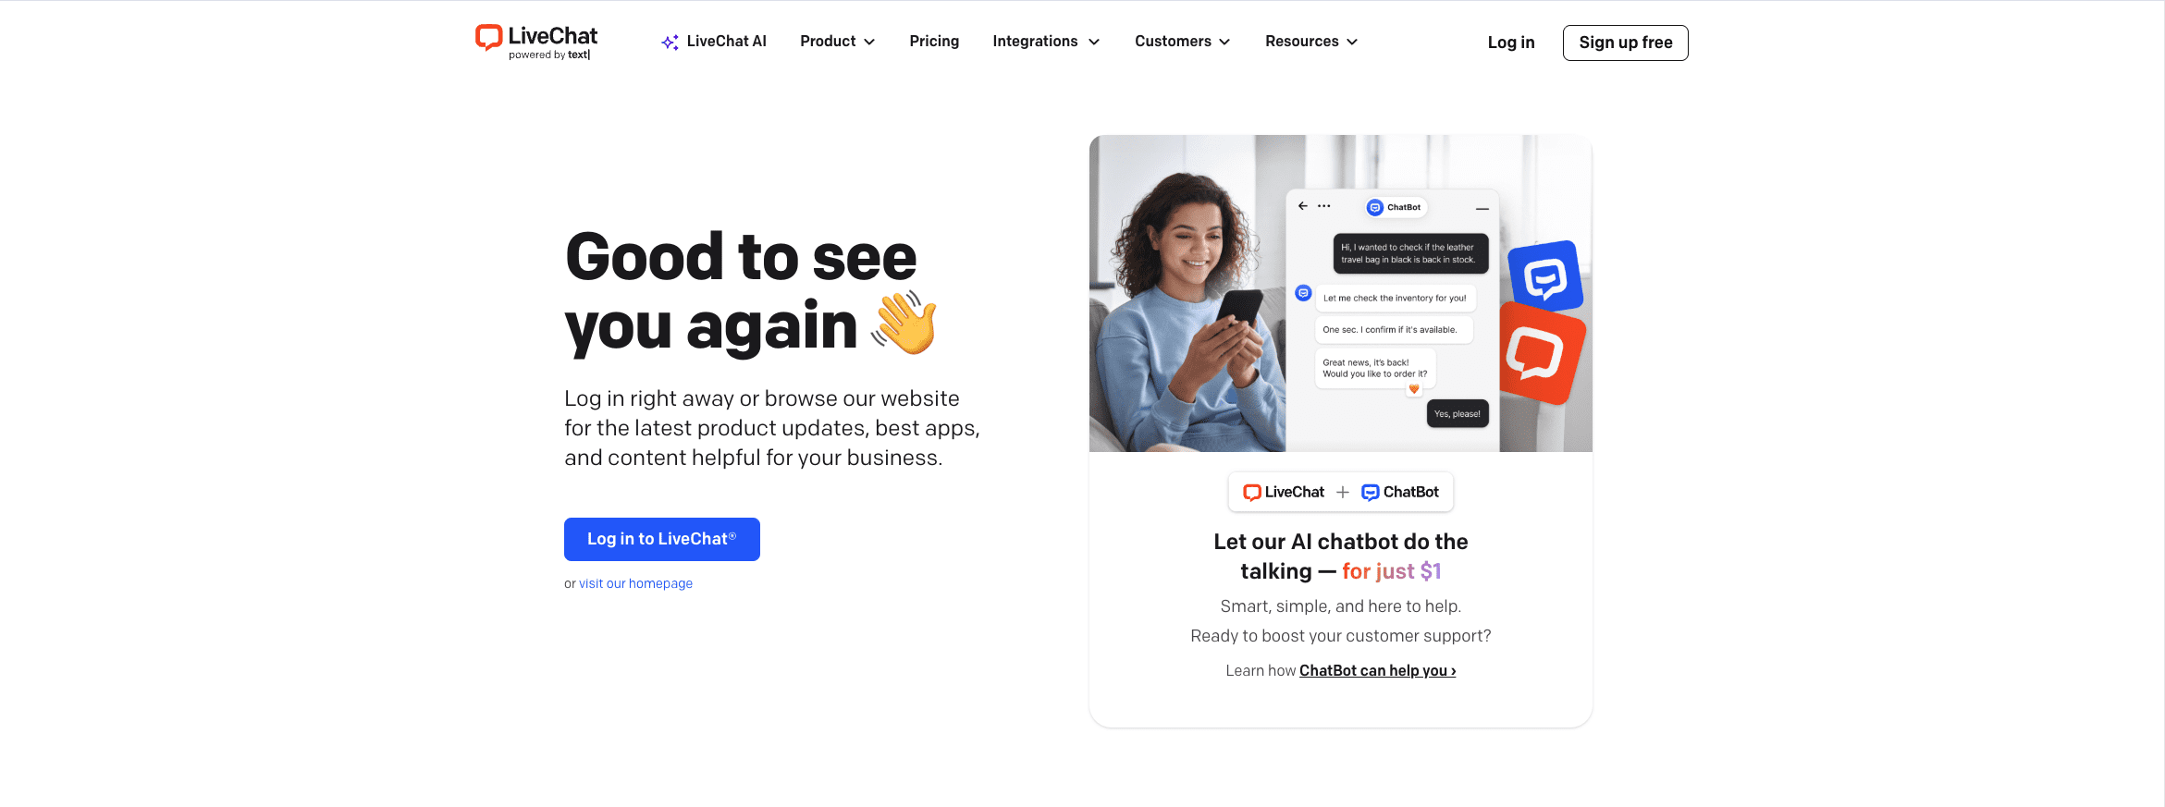2165x807 pixels.
Task: Click the ChatBot logo in the badge
Action: click(x=1400, y=492)
